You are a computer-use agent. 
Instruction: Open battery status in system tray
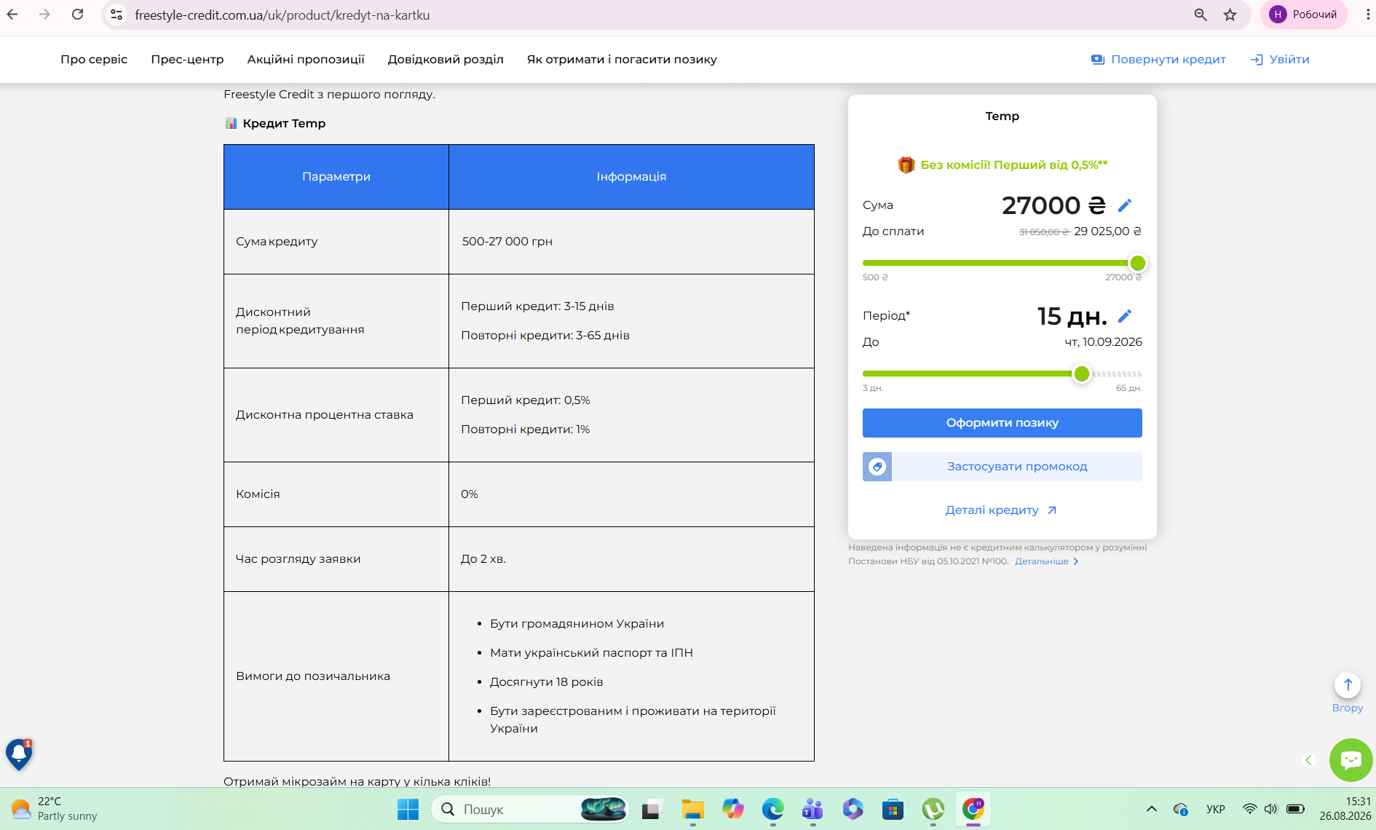coord(1295,809)
